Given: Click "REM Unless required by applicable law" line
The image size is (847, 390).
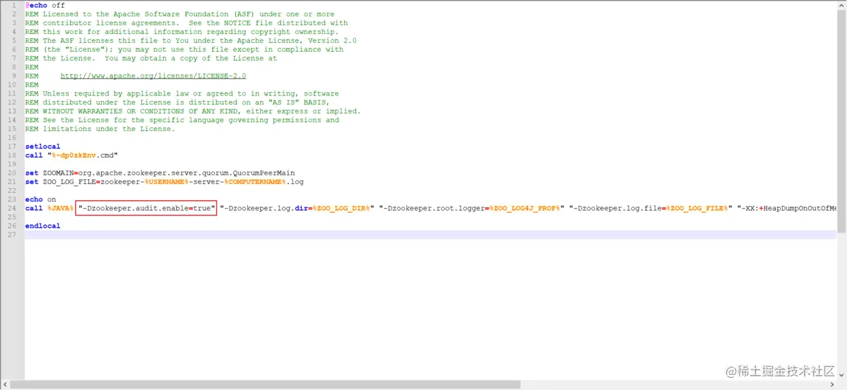Looking at the screenshot, I should (x=182, y=93).
